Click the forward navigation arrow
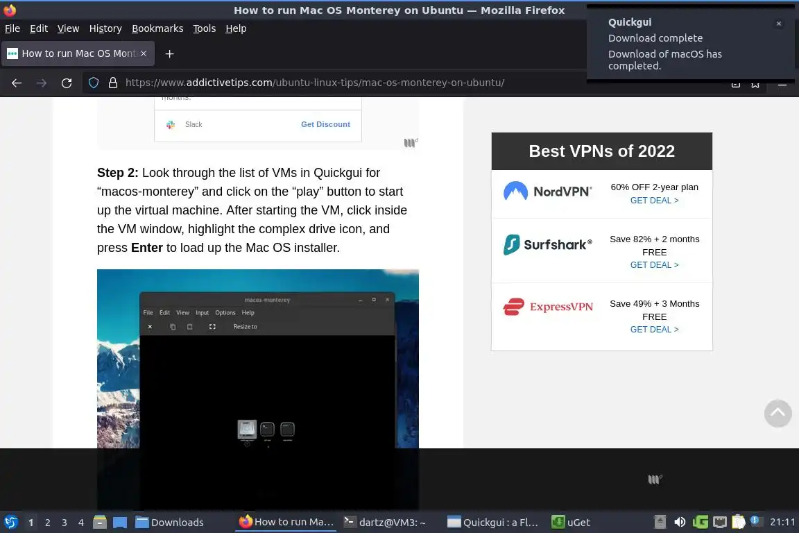This screenshot has width=799, height=533. [42, 83]
